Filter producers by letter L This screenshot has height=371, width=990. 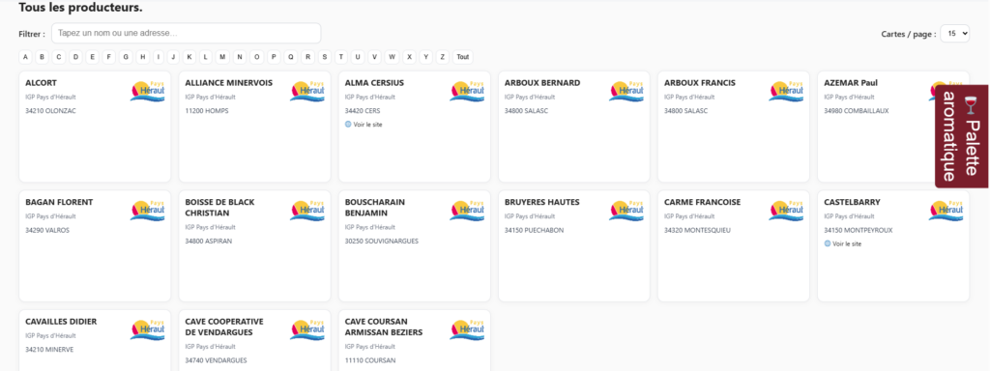[206, 57]
